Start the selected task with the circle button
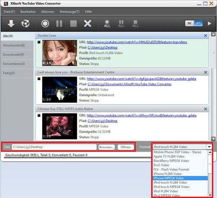This screenshot has height=198, width=217. [45, 24]
